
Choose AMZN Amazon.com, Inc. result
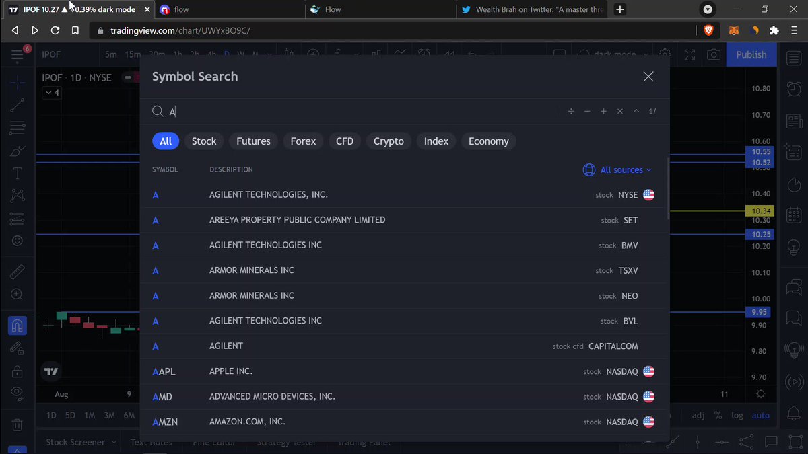(403, 422)
